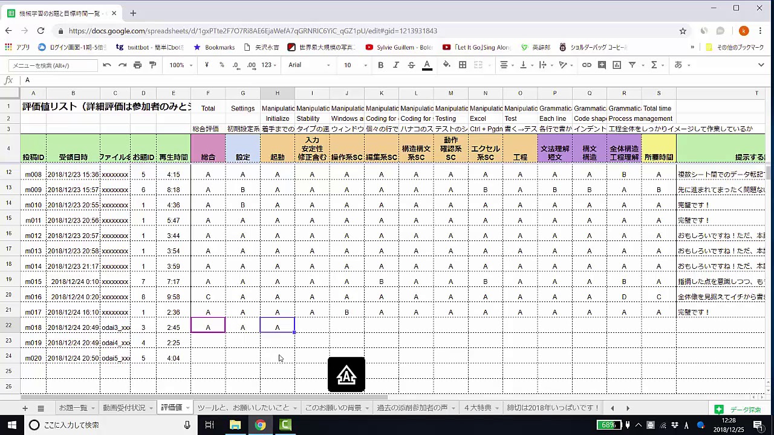Toggle strikethrough formatting
The height and width of the screenshot is (435, 774).
(x=411, y=65)
